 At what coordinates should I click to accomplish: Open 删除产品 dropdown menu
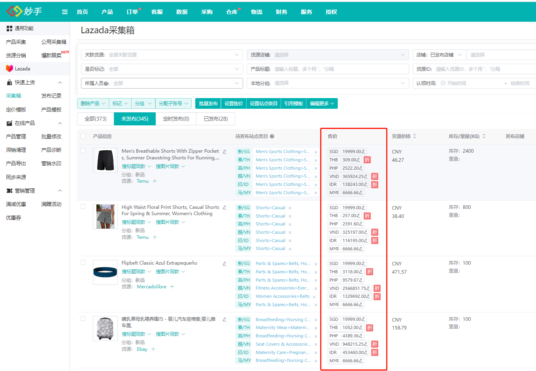coord(93,104)
